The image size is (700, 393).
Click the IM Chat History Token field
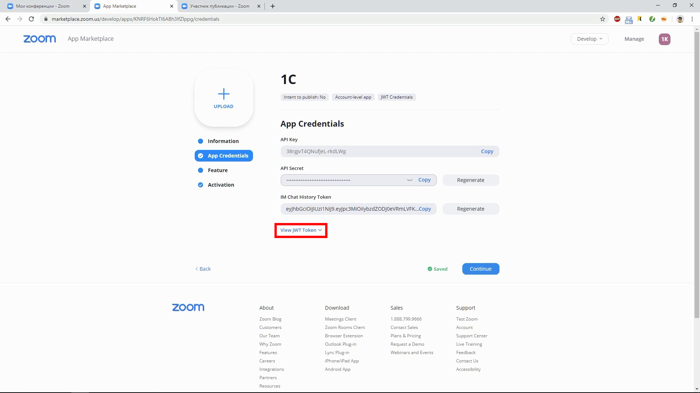coord(358,209)
